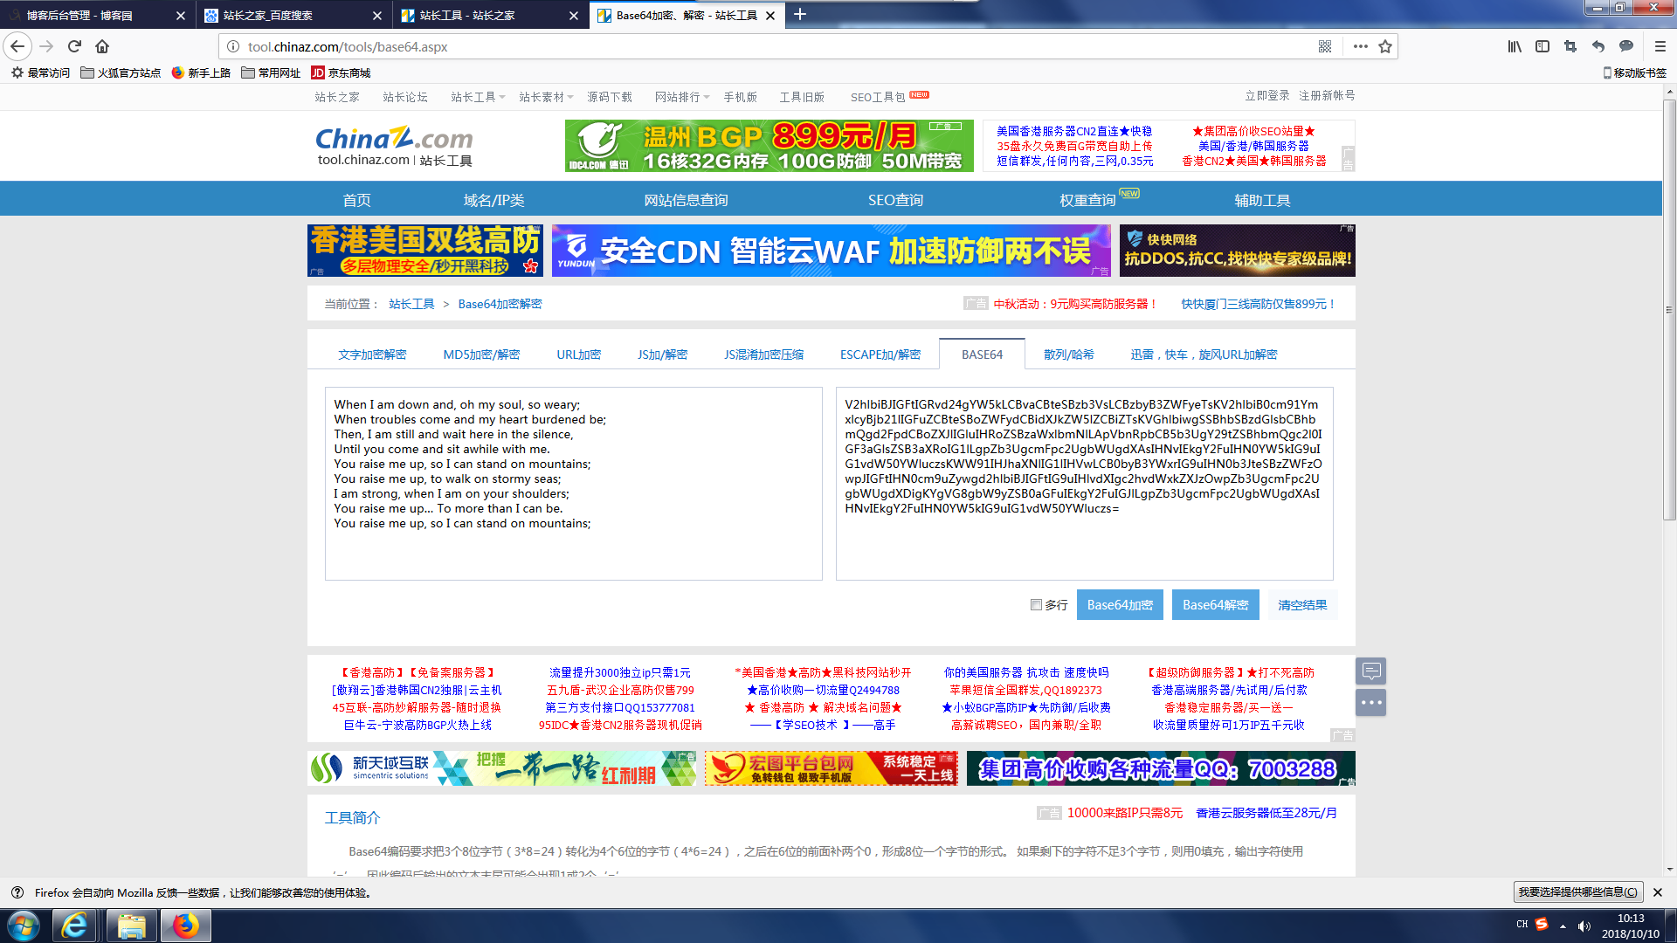Click the feedback chat icon on right edge
Screen dimensions: 1677x943
coord(1370,671)
